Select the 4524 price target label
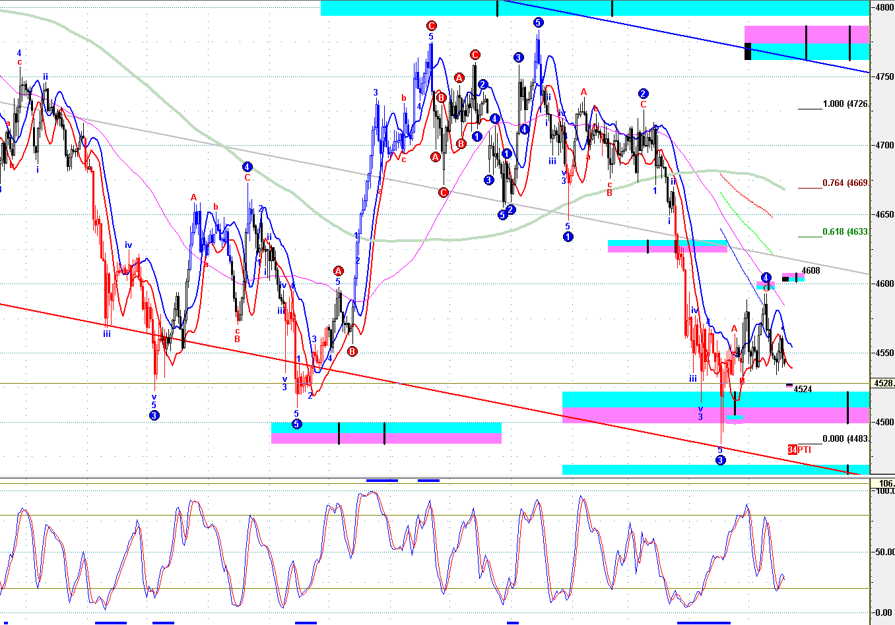895x625 pixels. (803, 389)
